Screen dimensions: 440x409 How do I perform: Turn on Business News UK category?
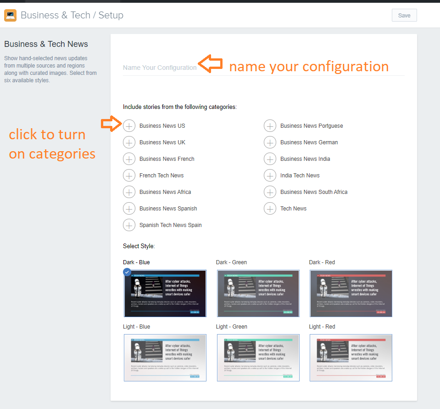[129, 142]
